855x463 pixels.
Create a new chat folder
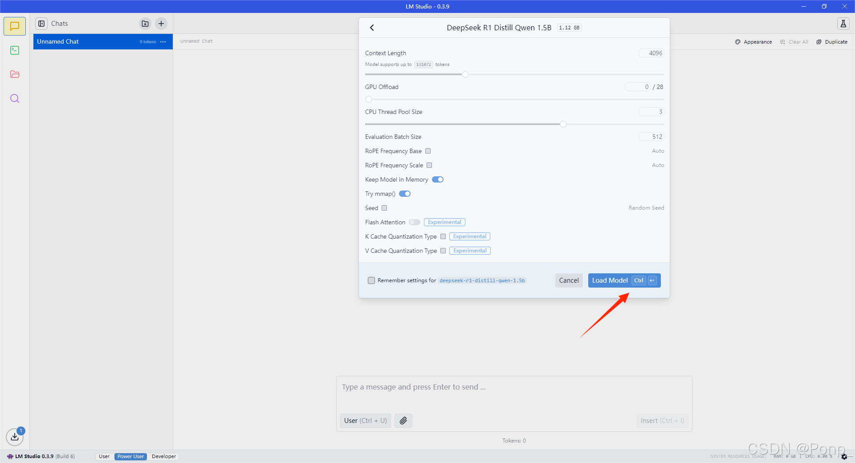[x=145, y=24]
